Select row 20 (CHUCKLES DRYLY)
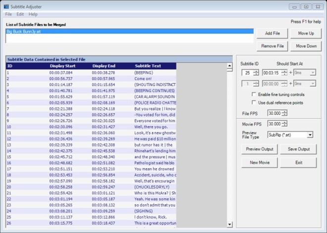327x233 pixels. click(91, 187)
